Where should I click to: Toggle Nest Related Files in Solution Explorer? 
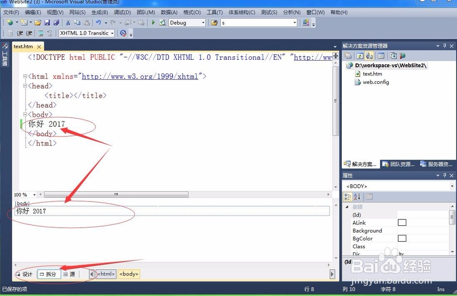tap(369, 56)
